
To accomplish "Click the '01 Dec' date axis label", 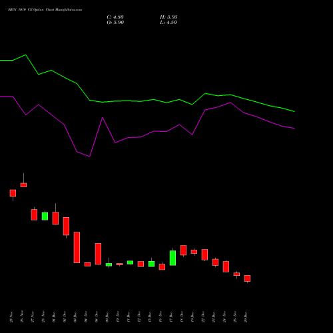I will pyautogui.click(x=54, y=317).
